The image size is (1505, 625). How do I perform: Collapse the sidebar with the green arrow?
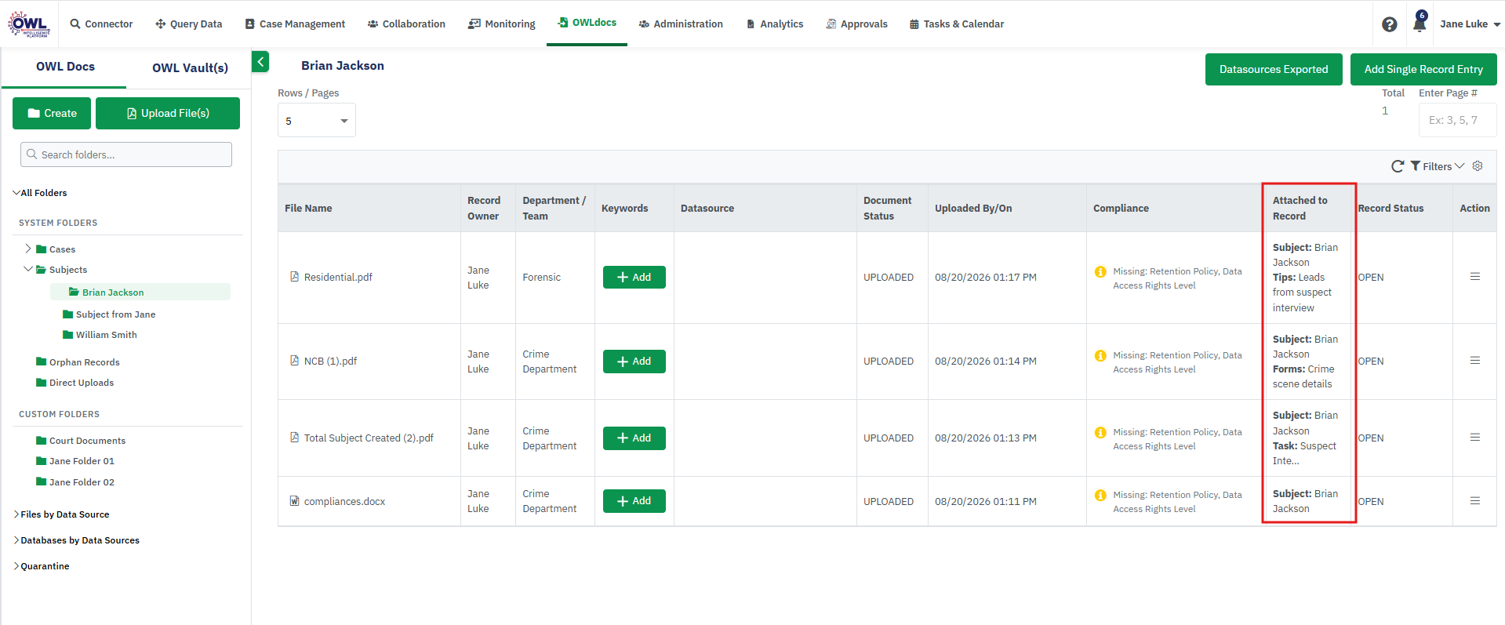[x=260, y=61]
